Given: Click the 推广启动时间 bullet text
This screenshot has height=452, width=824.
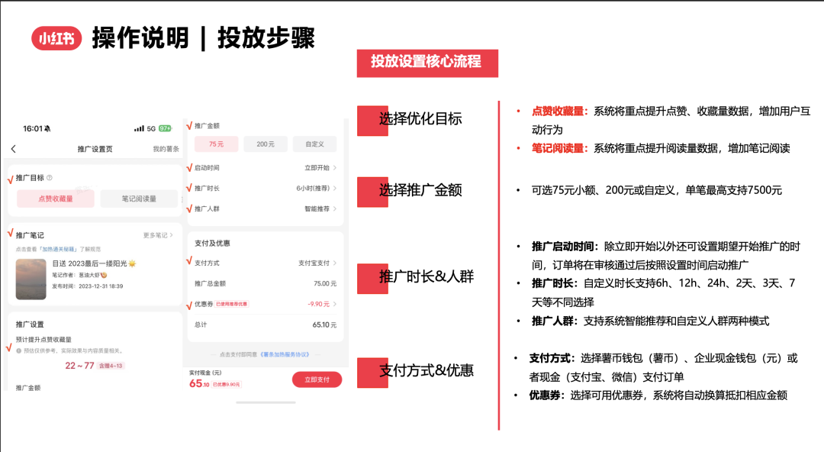Looking at the screenshot, I should point(565,247).
